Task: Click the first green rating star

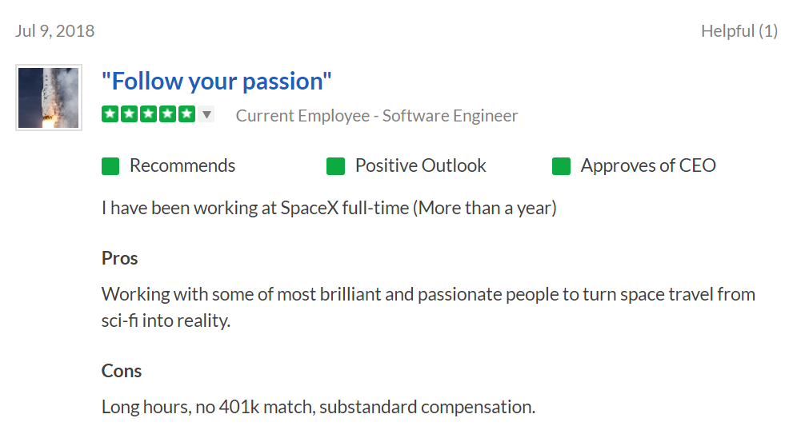Action: (110, 114)
